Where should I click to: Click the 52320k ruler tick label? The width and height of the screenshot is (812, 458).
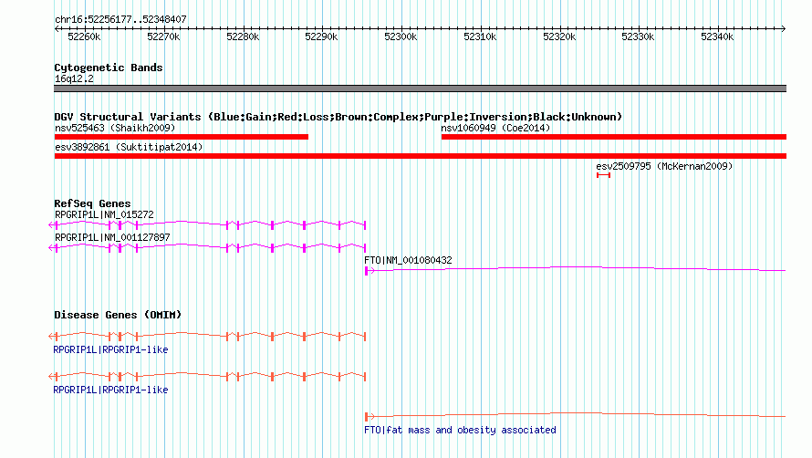(x=558, y=36)
